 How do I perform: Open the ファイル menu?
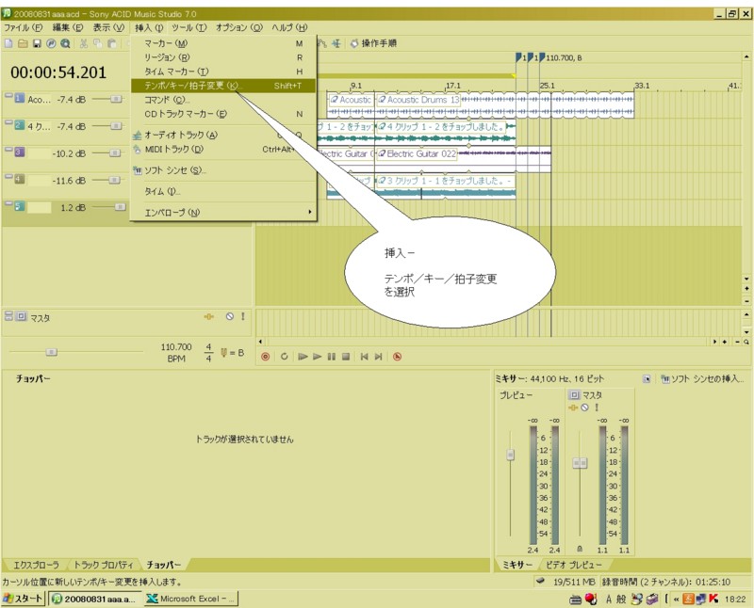pos(23,27)
